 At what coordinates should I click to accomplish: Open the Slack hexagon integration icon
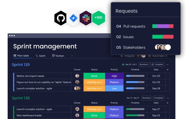pyautogui.click(x=86, y=18)
